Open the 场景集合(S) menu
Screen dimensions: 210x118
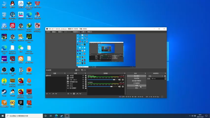pyautogui.click(x=76, y=32)
